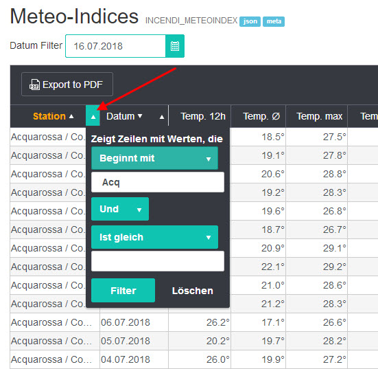Image resolution: width=378 pixels, height=369 pixels.
Task: Click the empty second filter value field
Action: click(x=158, y=261)
